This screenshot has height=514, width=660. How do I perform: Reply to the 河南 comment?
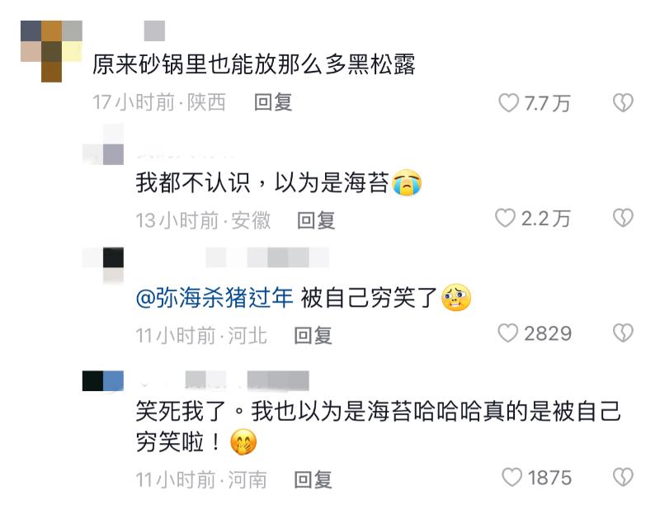[313, 479]
